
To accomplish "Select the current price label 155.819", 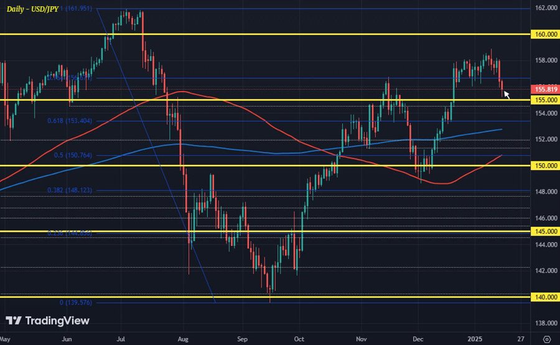I will (545, 90).
